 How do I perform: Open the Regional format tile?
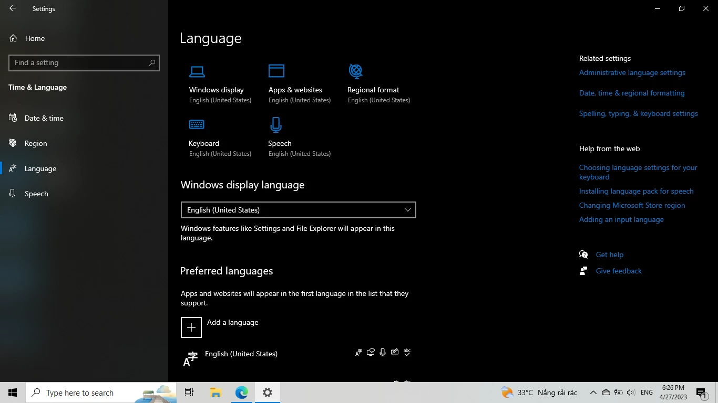point(378,84)
